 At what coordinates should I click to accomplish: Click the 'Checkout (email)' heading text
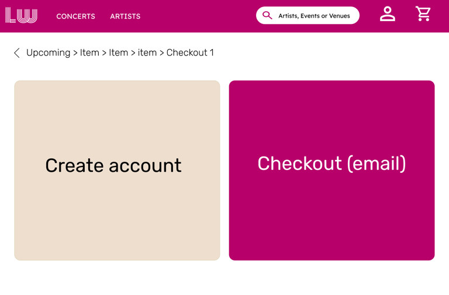(x=331, y=164)
